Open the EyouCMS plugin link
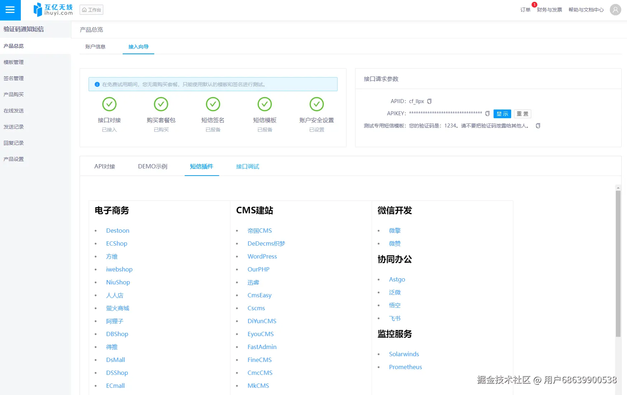Image resolution: width=627 pixels, height=395 pixels. (260, 334)
